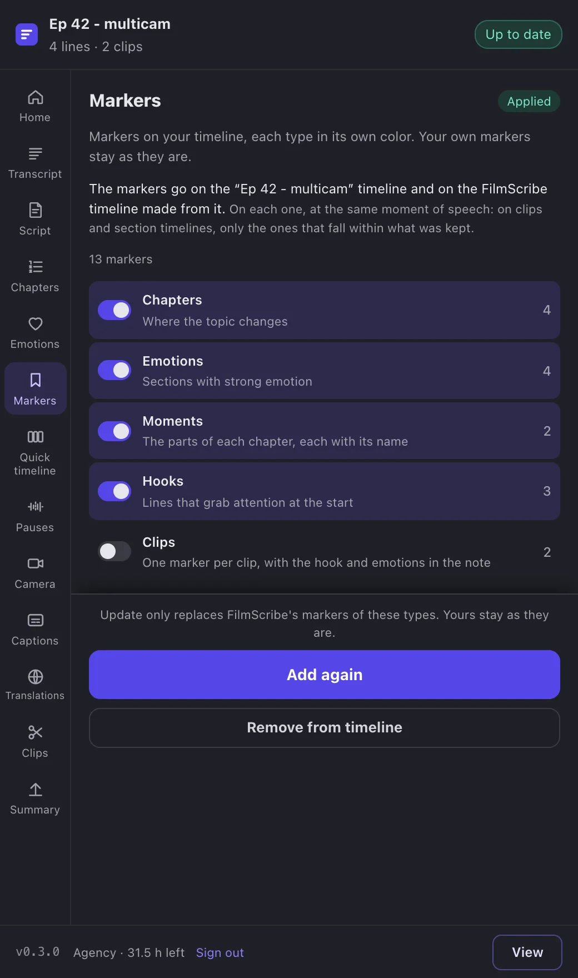Viewport: 578px width, 978px height.
Task: Select the Pauses waveform icon
Action: [35, 507]
